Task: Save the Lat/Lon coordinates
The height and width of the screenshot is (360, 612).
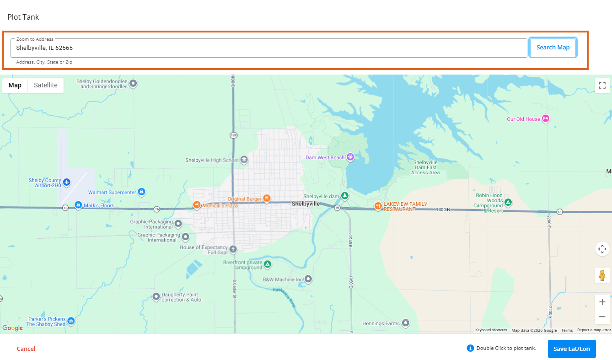Action: 572,349
